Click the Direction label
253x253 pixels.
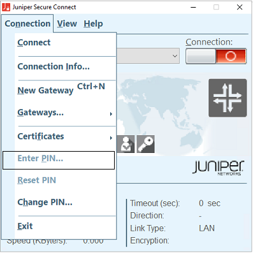coord(147,215)
